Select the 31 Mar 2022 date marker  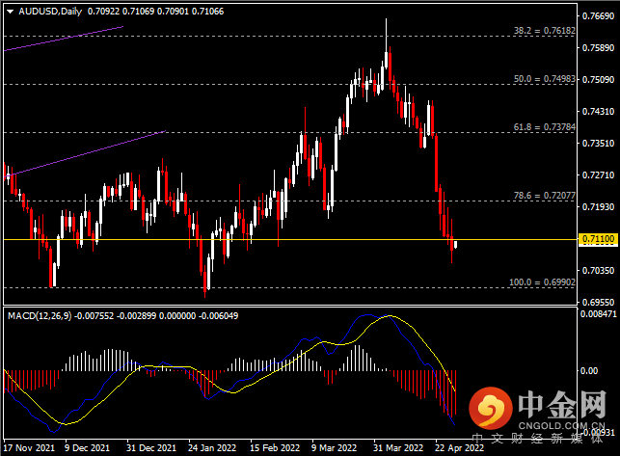[x=398, y=448]
